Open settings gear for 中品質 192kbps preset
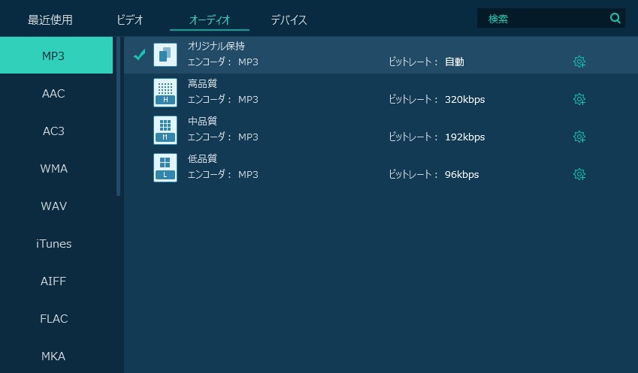The image size is (638, 373). (x=579, y=137)
